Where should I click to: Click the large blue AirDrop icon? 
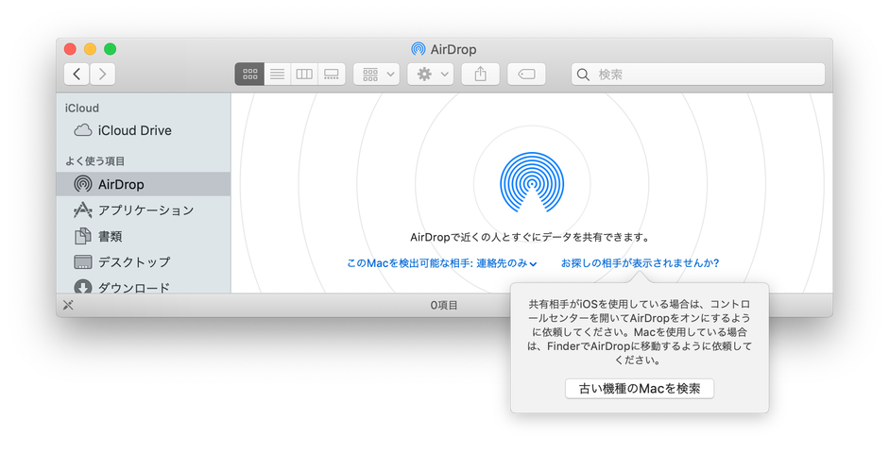coord(532,182)
